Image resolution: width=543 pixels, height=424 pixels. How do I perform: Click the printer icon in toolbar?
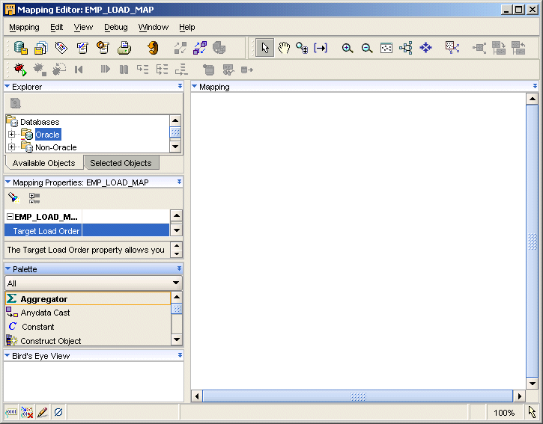(x=124, y=48)
